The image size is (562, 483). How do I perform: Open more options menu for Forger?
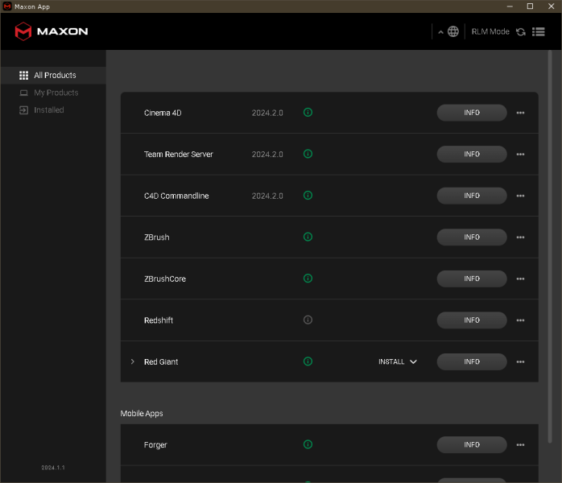click(520, 445)
